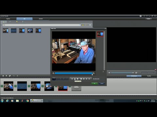Select the fifth library video thumbnail

[x=38, y=31]
